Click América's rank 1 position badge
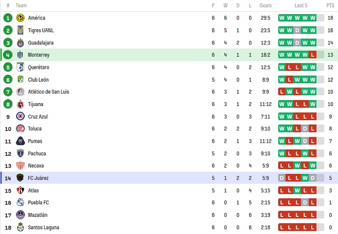Screen dimensions: 338x234 7,18
